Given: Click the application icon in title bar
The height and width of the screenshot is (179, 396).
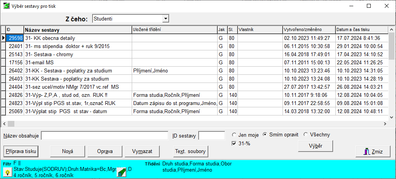Looking at the screenshot, I should point(6,6).
